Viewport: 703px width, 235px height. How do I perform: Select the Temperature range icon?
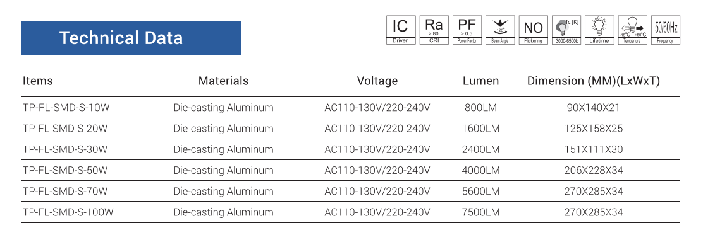633,30
